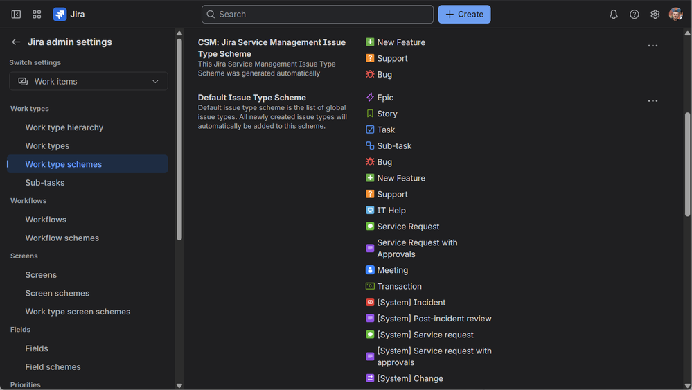Screen dimensions: 692x390
Task: Open the Work items switch settings dropdown
Action: pos(88,81)
